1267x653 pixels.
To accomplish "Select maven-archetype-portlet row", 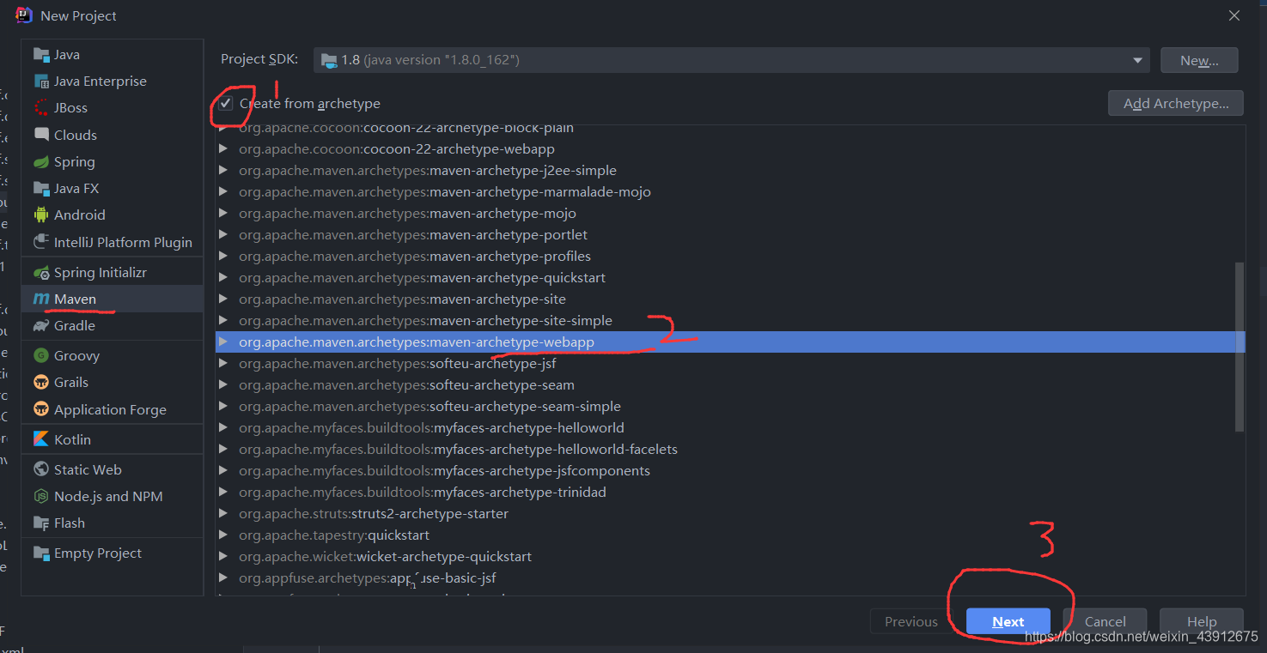I will (730, 234).
